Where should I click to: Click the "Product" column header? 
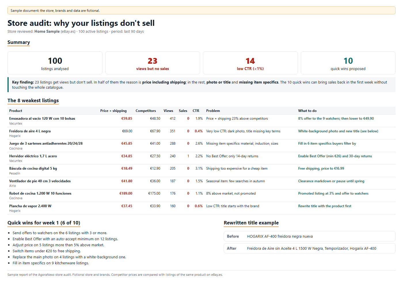16,111
